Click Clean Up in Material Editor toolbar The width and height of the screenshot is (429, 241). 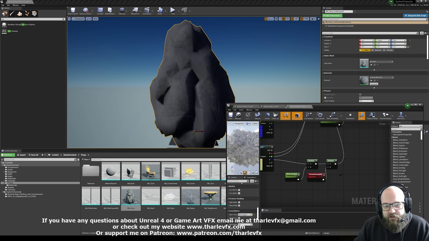[275, 116]
